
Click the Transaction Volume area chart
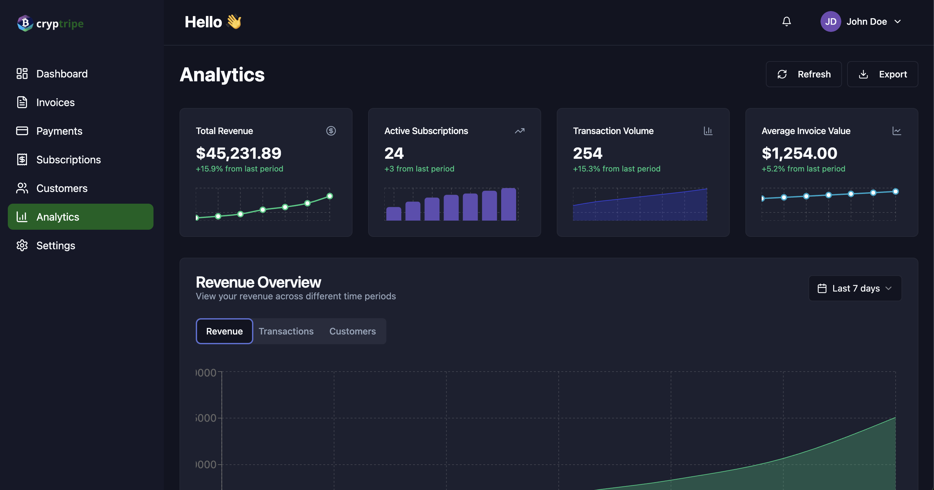640,204
